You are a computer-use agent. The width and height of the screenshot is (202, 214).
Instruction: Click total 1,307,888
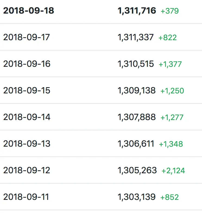(137, 117)
